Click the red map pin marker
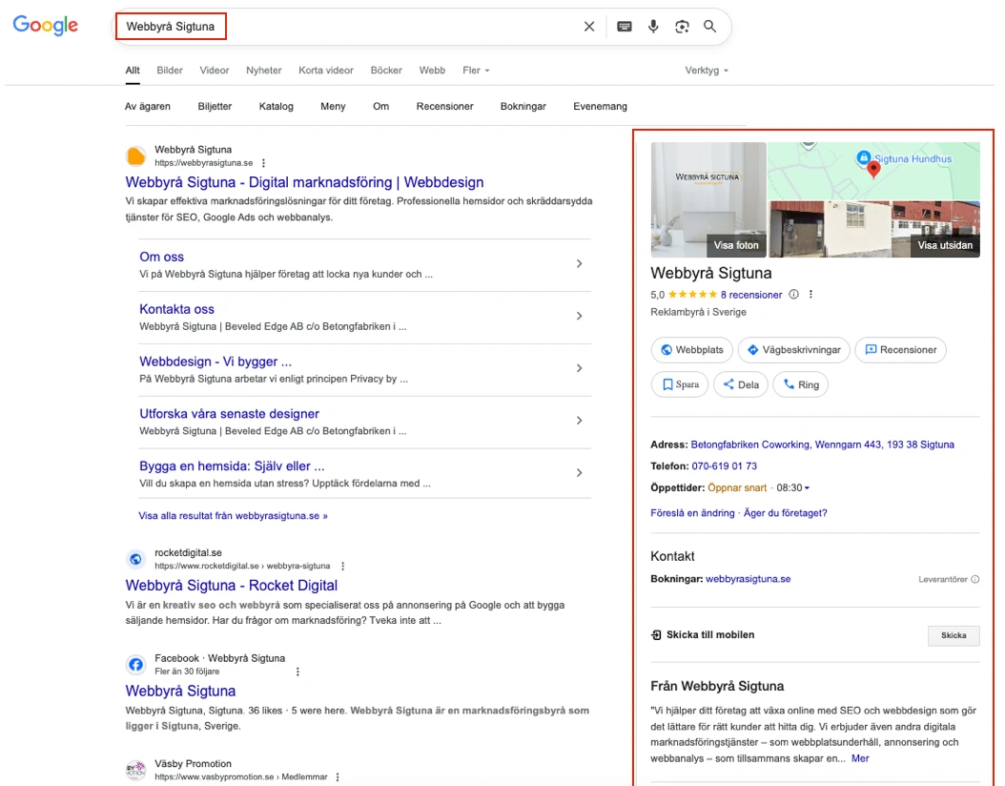Image resolution: width=1005 pixels, height=786 pixels. pyautogui.click(x=873, y=169)
